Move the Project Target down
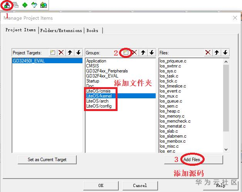Viewport: 242px width, 192px height. point(78,53)
